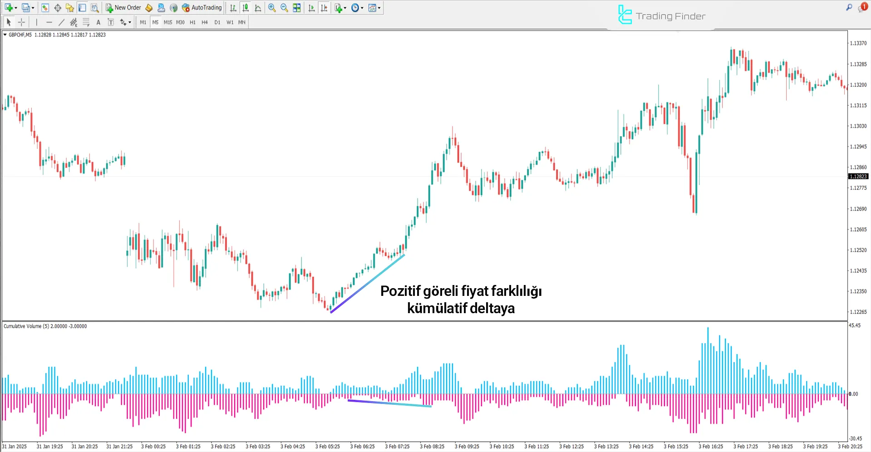This screenshot has height=452, width=871.
Task: Toggle the Chart Shift option
Action: (324, 8)
